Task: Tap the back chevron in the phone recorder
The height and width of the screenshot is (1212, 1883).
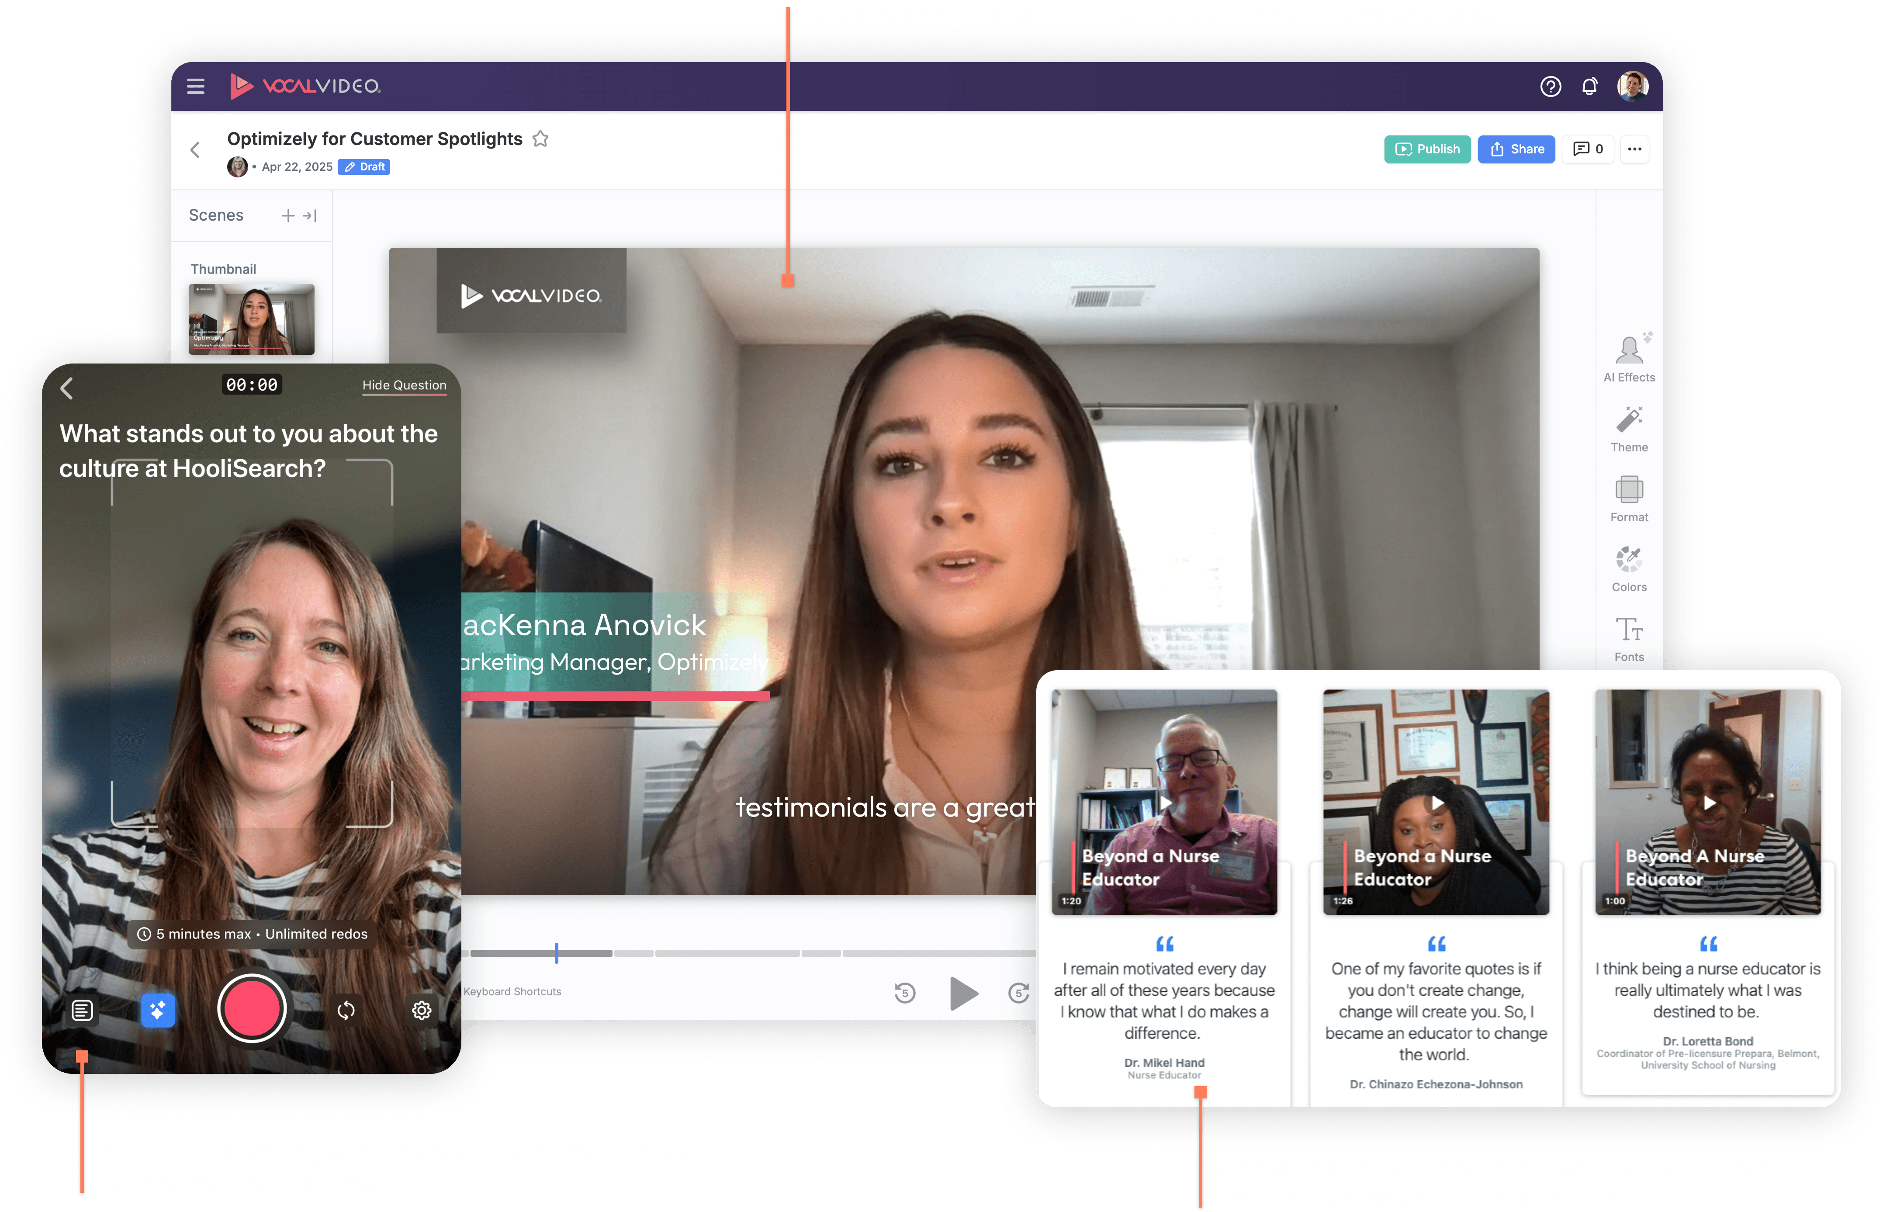Action: [x=68, y=387]
